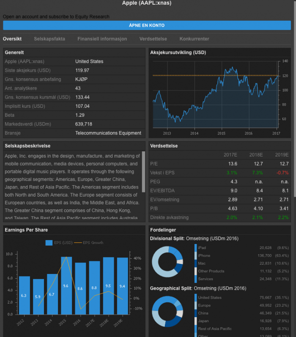
Task: Click the 2018E Direkte avkastning 2.1%
Action: coord(258,218)
